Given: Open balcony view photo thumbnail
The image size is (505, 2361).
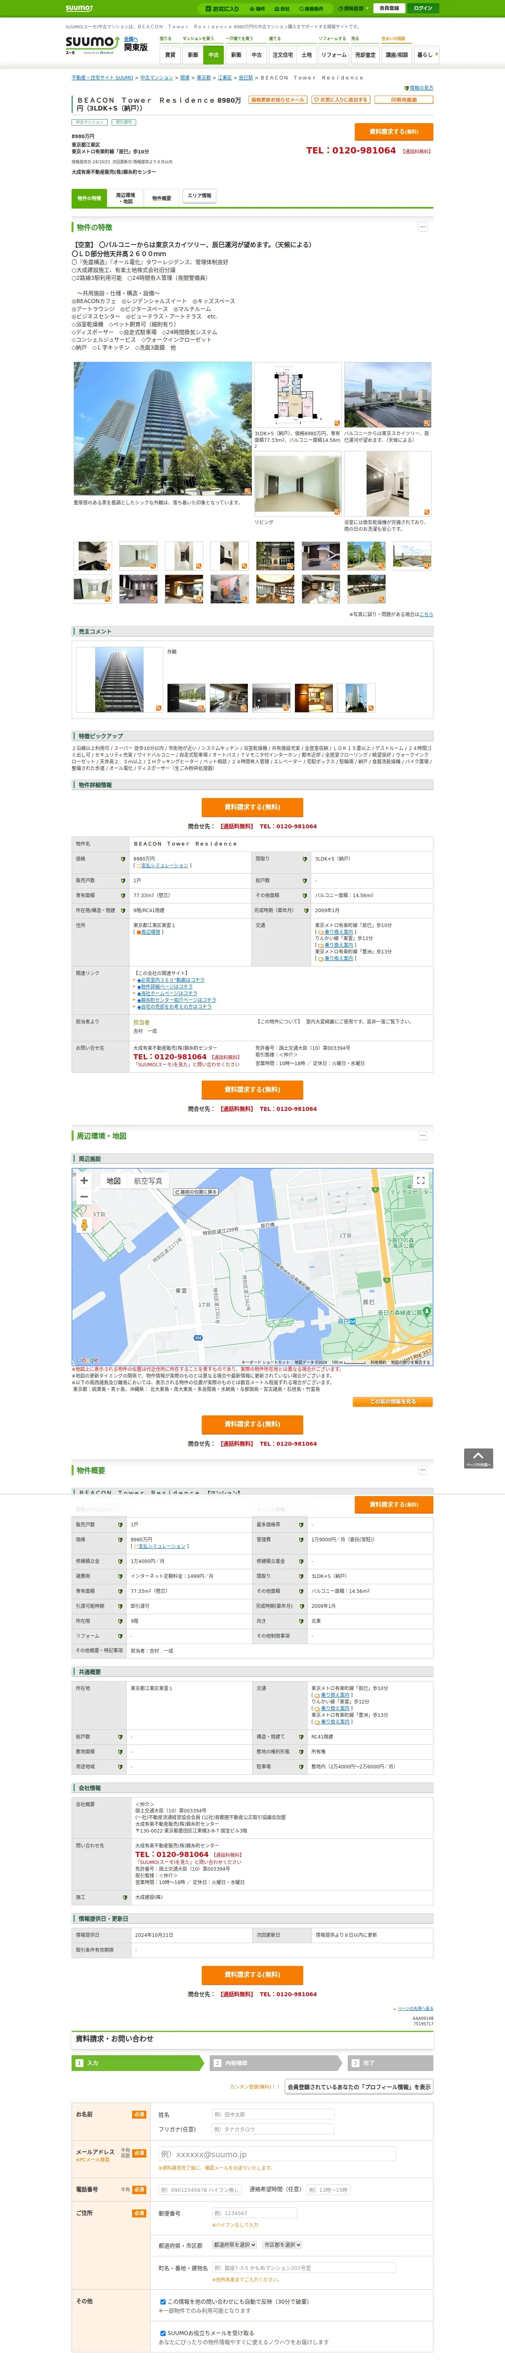Looking at the screenshot, I should click(388, 395).
